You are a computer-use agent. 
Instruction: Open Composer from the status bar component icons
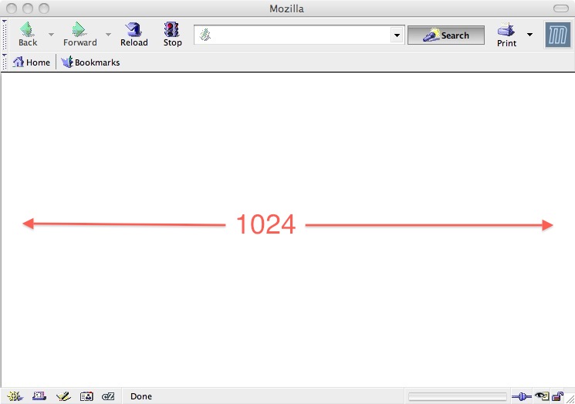[x=63, y=396]
